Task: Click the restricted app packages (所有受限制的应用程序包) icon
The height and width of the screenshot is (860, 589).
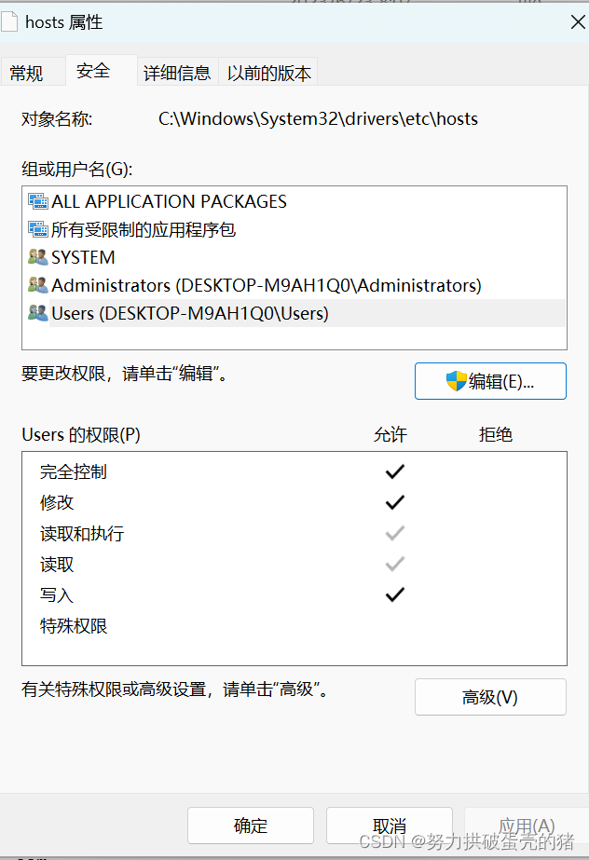Action: click(38, 229)
